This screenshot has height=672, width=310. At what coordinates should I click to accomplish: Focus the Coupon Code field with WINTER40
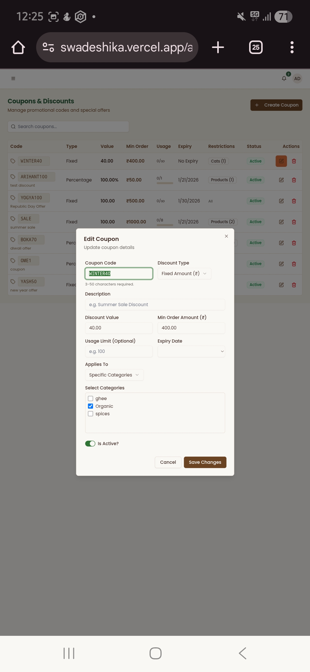(x=119, y=274)
